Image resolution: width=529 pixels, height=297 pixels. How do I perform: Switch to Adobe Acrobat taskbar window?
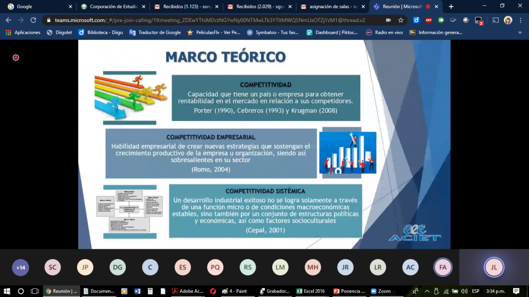click(x=187, y=291)
